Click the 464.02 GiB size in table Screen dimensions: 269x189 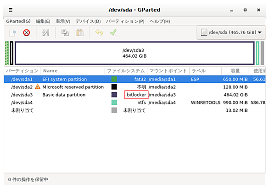(235, 95)
